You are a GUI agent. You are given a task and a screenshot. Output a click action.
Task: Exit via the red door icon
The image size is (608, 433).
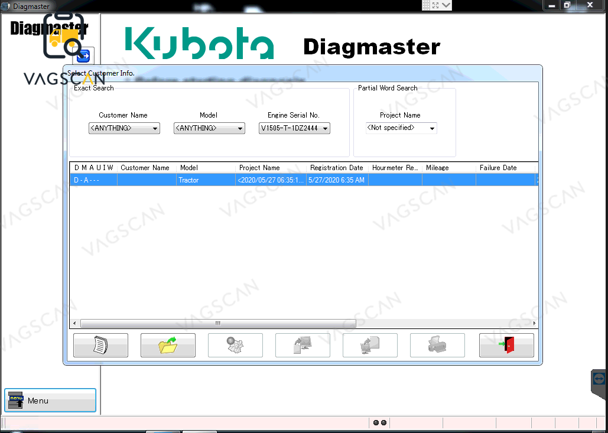point(506,345)
